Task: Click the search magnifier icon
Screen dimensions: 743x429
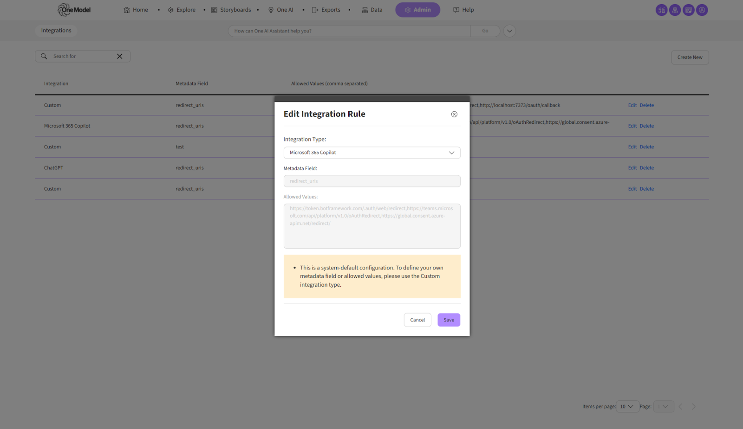Action: pyautogui.click(x=44, y=56)
